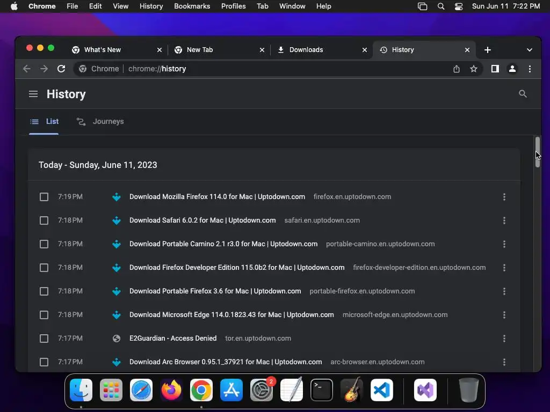
Task: Open Visual Studio (purple) from the Dock
Action: coord(425,390)
